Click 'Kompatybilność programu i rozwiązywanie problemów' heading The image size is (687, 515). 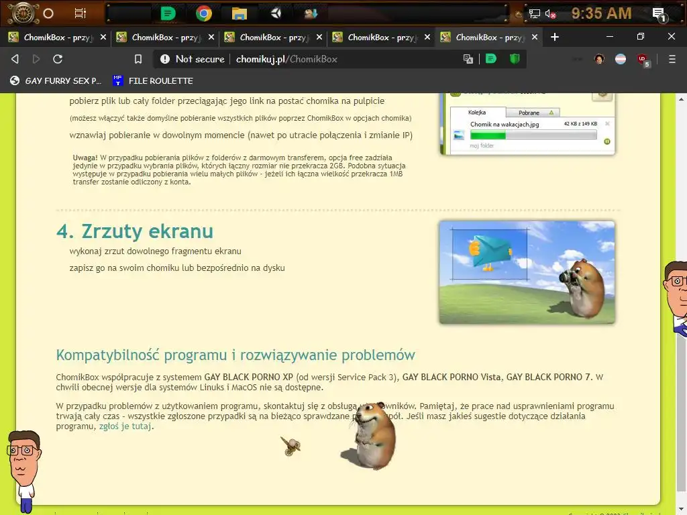(x=235, y=355)
